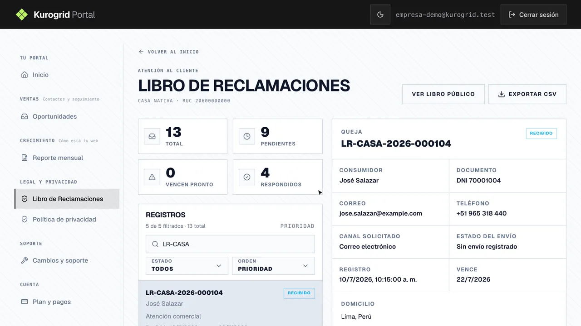
Task: Open Plan y pagos
Action: 67,302
